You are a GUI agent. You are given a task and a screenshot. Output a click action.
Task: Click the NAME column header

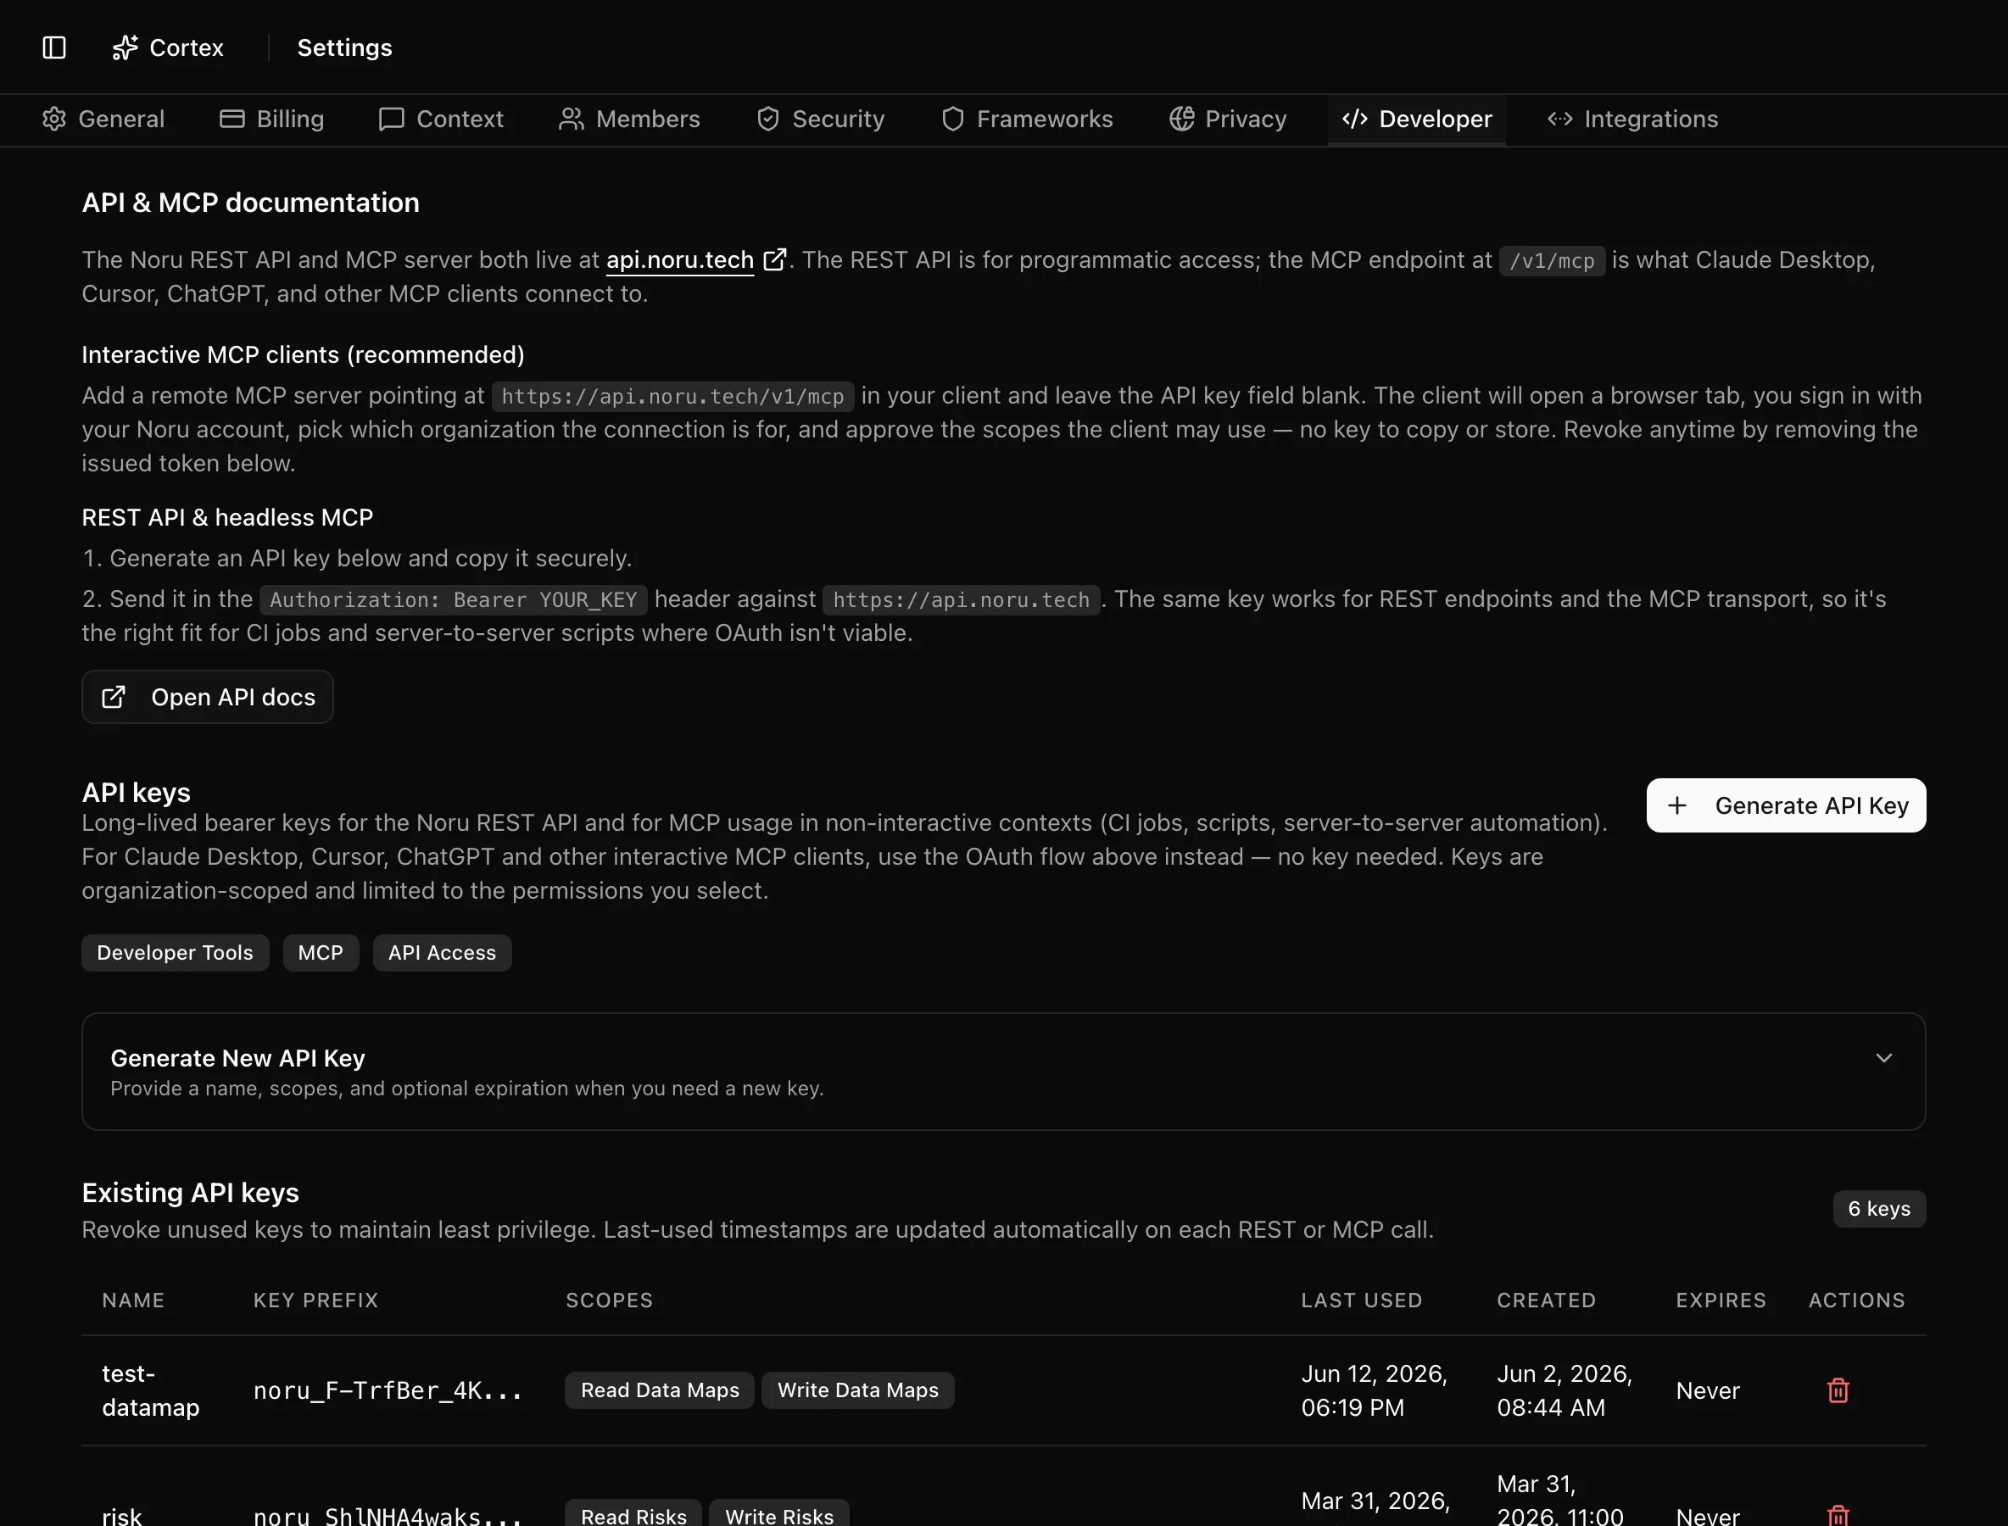tap(134, 1300)
